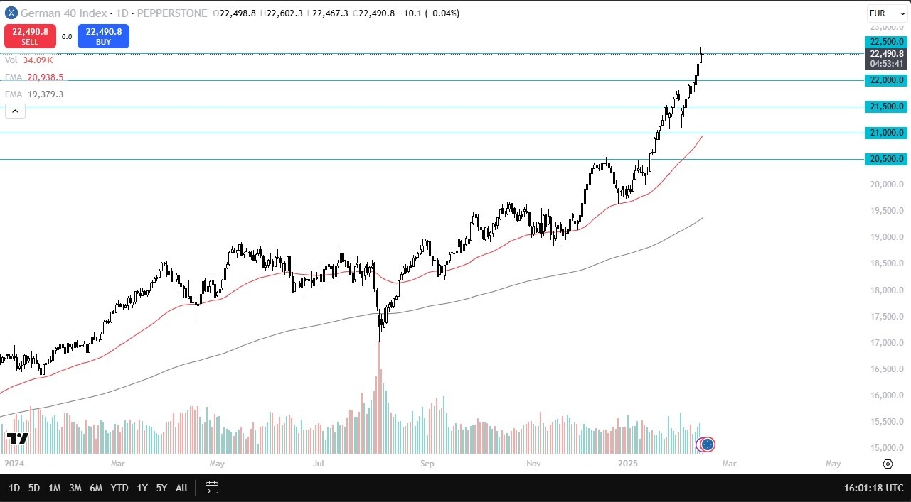911x502 pixels.
Task: Switch to the 5D time range
Action: 34,488
